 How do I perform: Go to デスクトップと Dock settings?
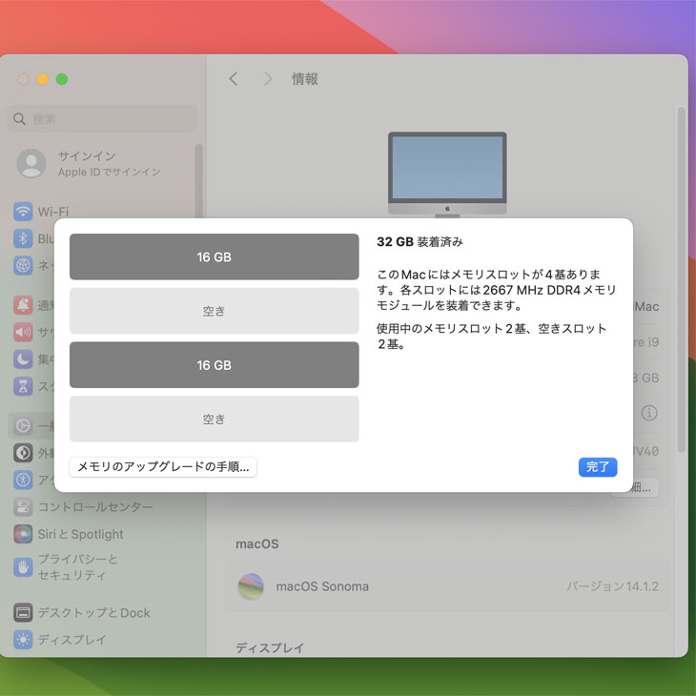[x=92, y=613]
